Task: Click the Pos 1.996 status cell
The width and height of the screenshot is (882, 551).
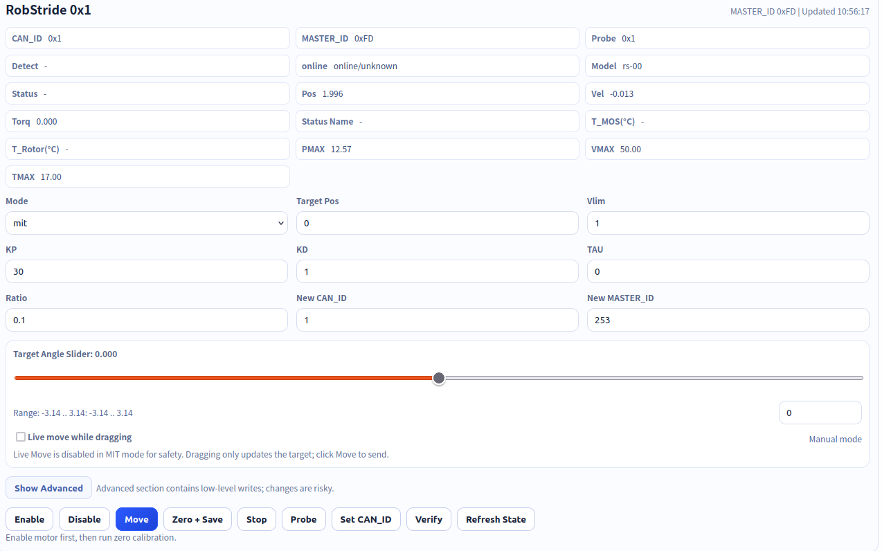Action: [x=438, y=93]
